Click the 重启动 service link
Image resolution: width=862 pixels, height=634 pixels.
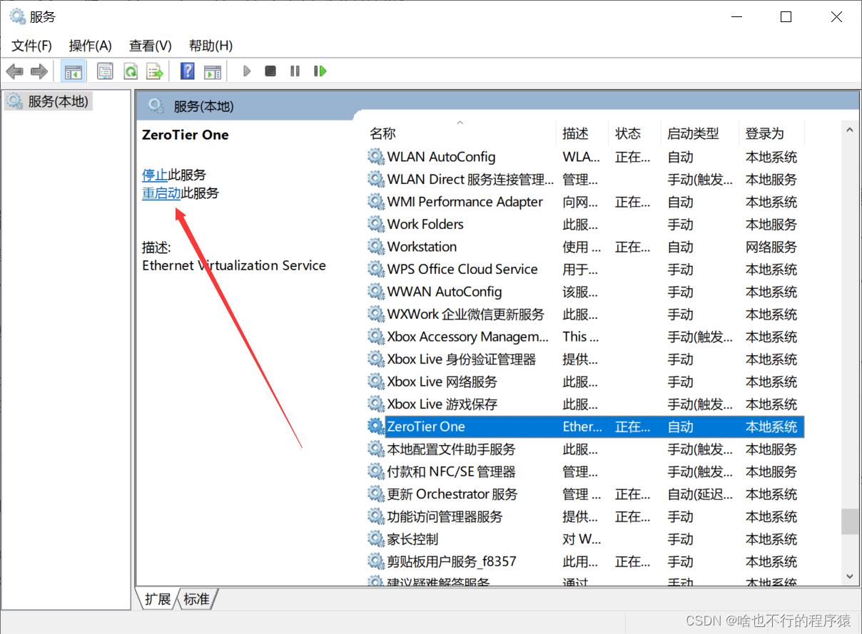point(161,193)
